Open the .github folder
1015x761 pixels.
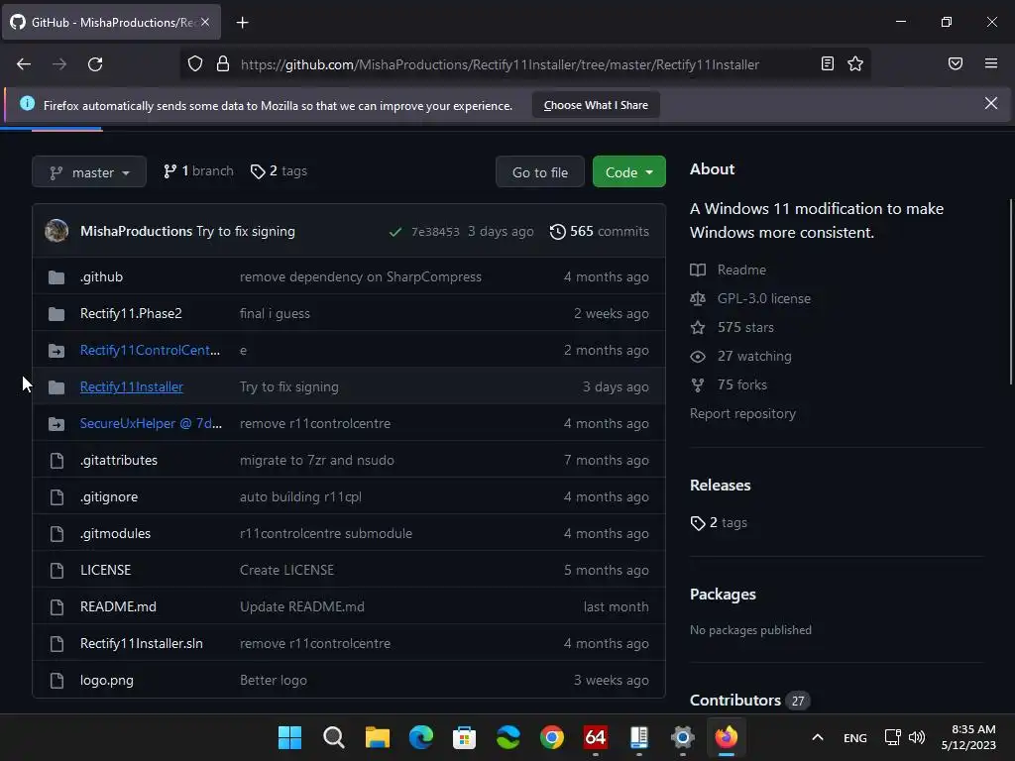click(x=102, y=277)
